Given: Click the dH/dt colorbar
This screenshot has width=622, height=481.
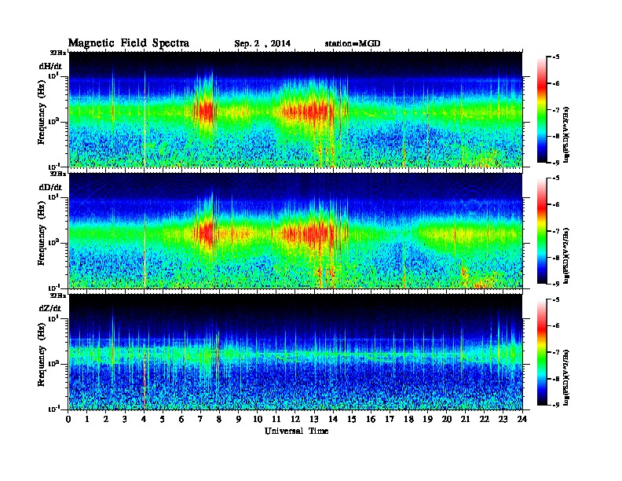Looking at the screenshot, I should pos(542,110).
